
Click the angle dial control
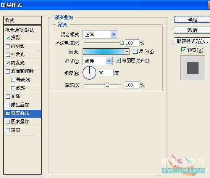click(x=89, y=73)
